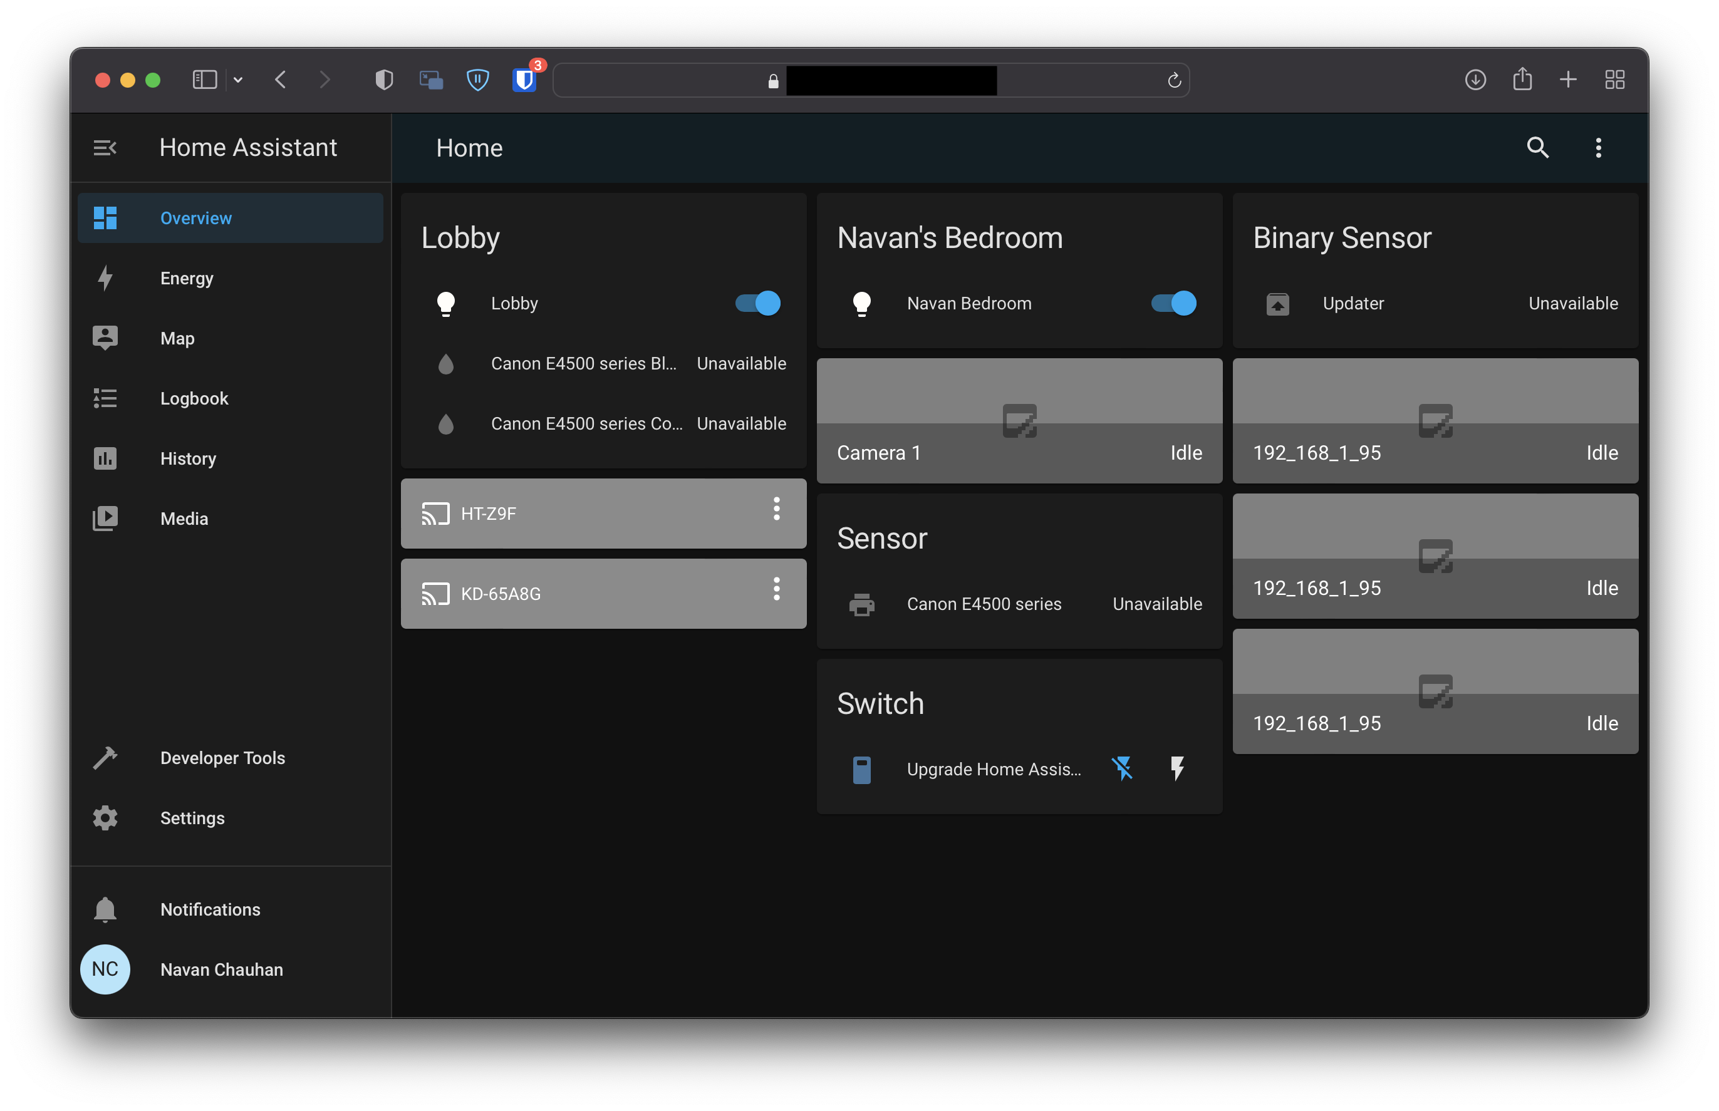
Task: Click the Map icon in sidebar
Action: pos(105,338)
